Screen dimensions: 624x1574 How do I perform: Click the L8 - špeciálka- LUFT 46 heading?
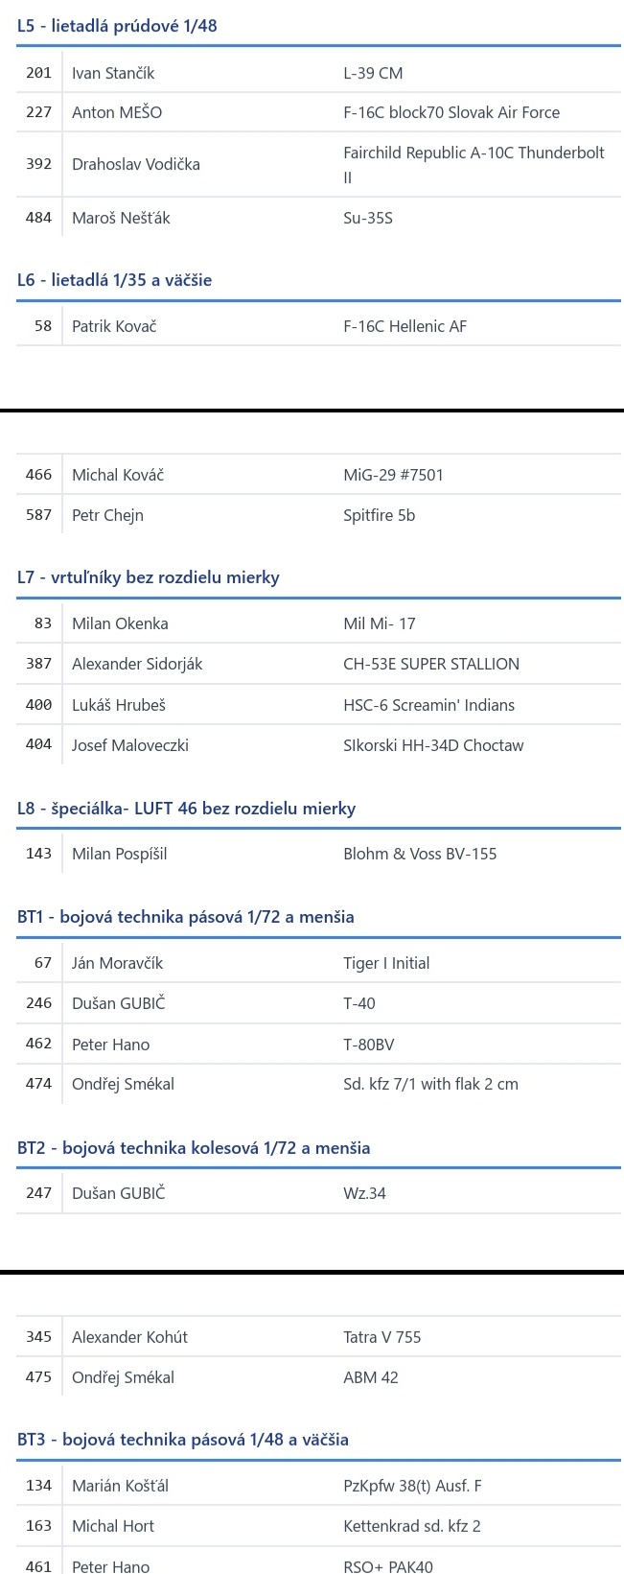[x=186, y=809]
